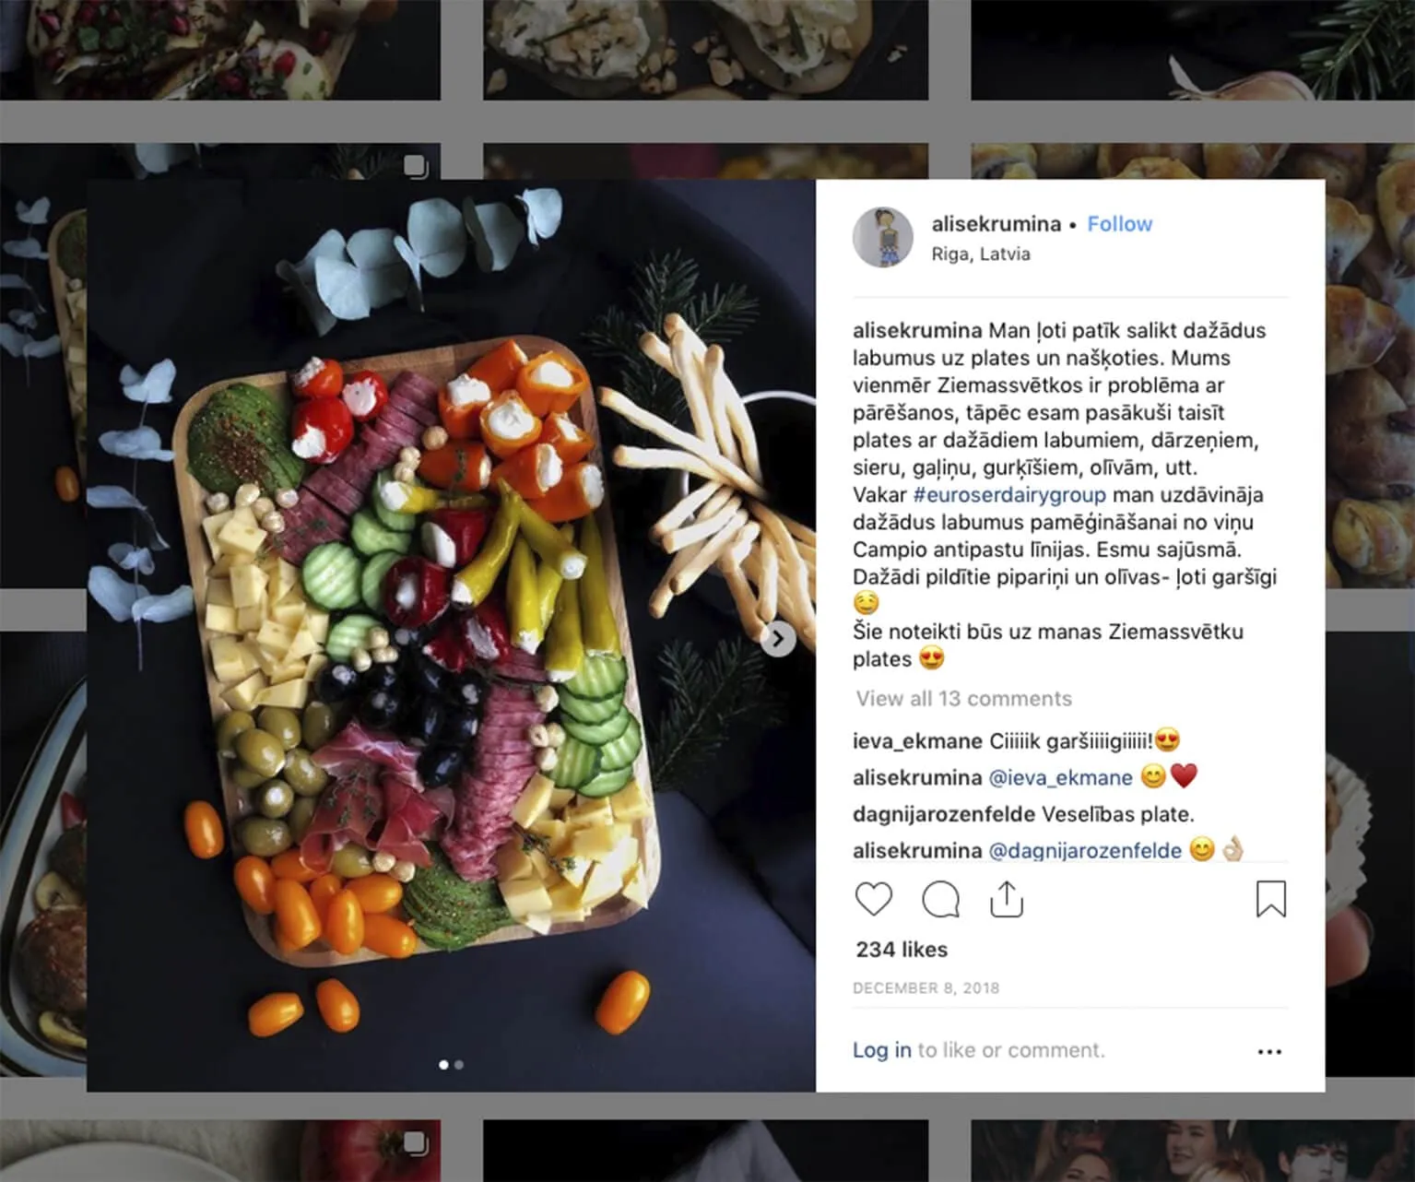Open the December 8, 2018 timestamp
This screenshot has width=1415, height=1182.
click(x=926, y=988)
